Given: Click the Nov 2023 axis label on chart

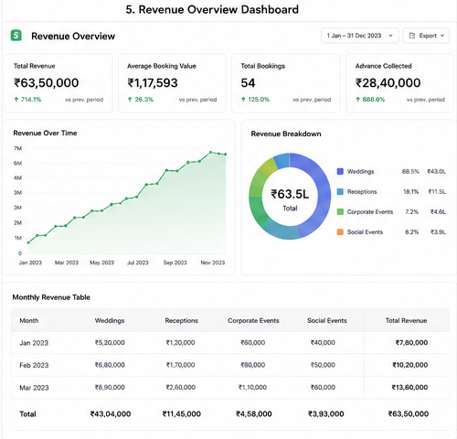Looking at the screenshot, I should (x=213, y=262).
